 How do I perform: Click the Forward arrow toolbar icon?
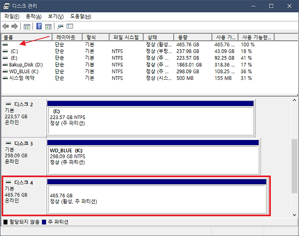tap(15, 26)
